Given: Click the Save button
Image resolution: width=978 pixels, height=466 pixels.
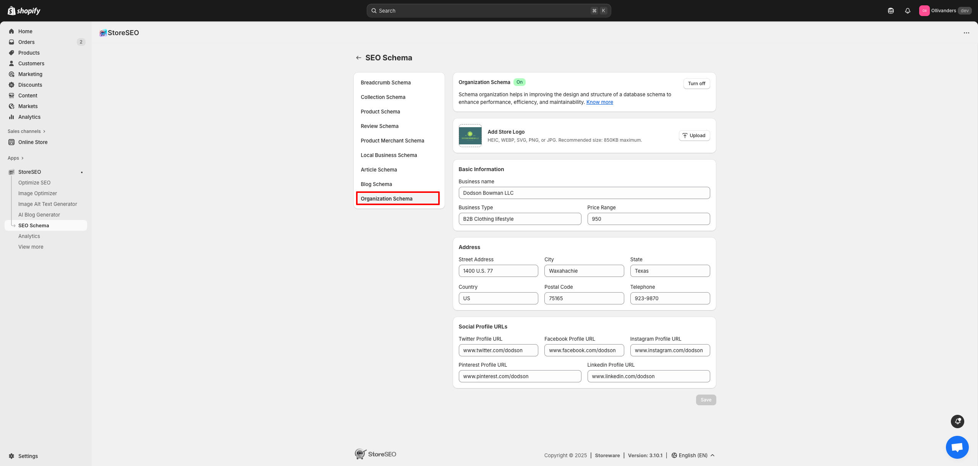Looking at the screenshot, I should (706, 400).
